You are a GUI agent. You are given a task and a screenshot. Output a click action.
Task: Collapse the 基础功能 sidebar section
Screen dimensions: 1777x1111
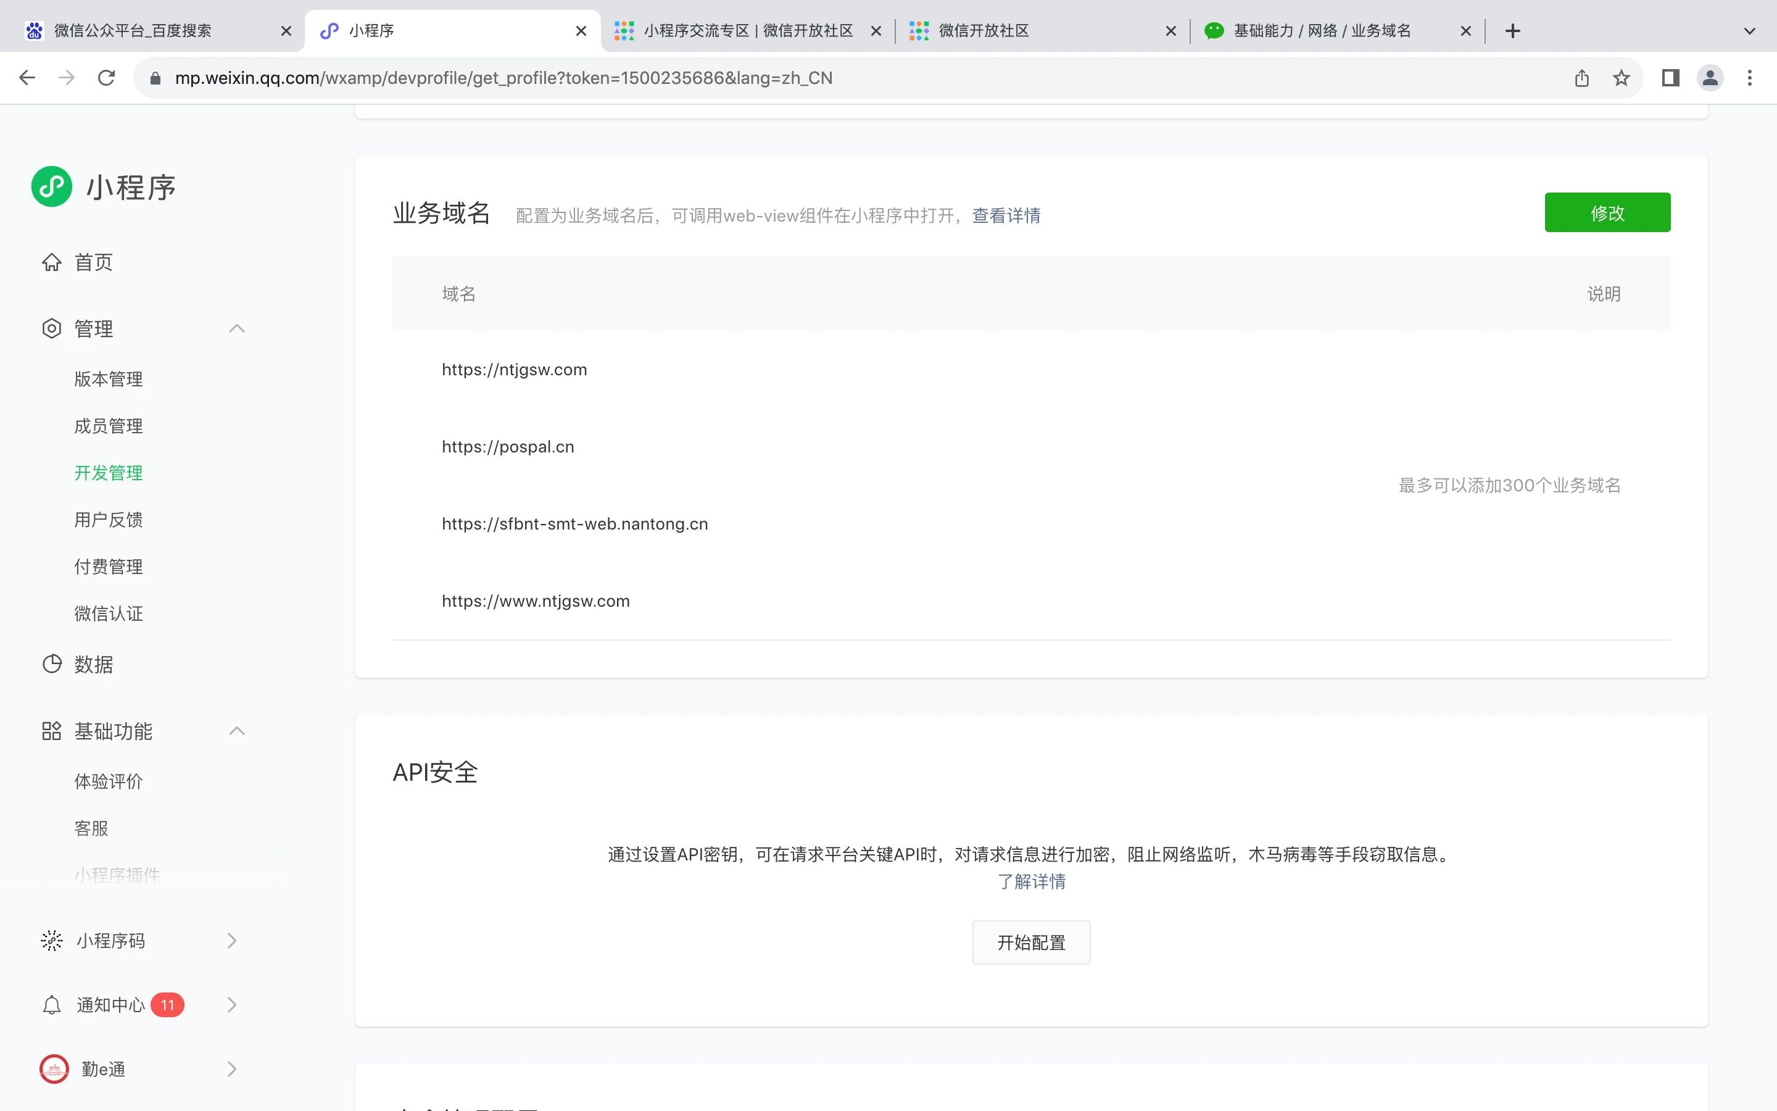point(236,731)
